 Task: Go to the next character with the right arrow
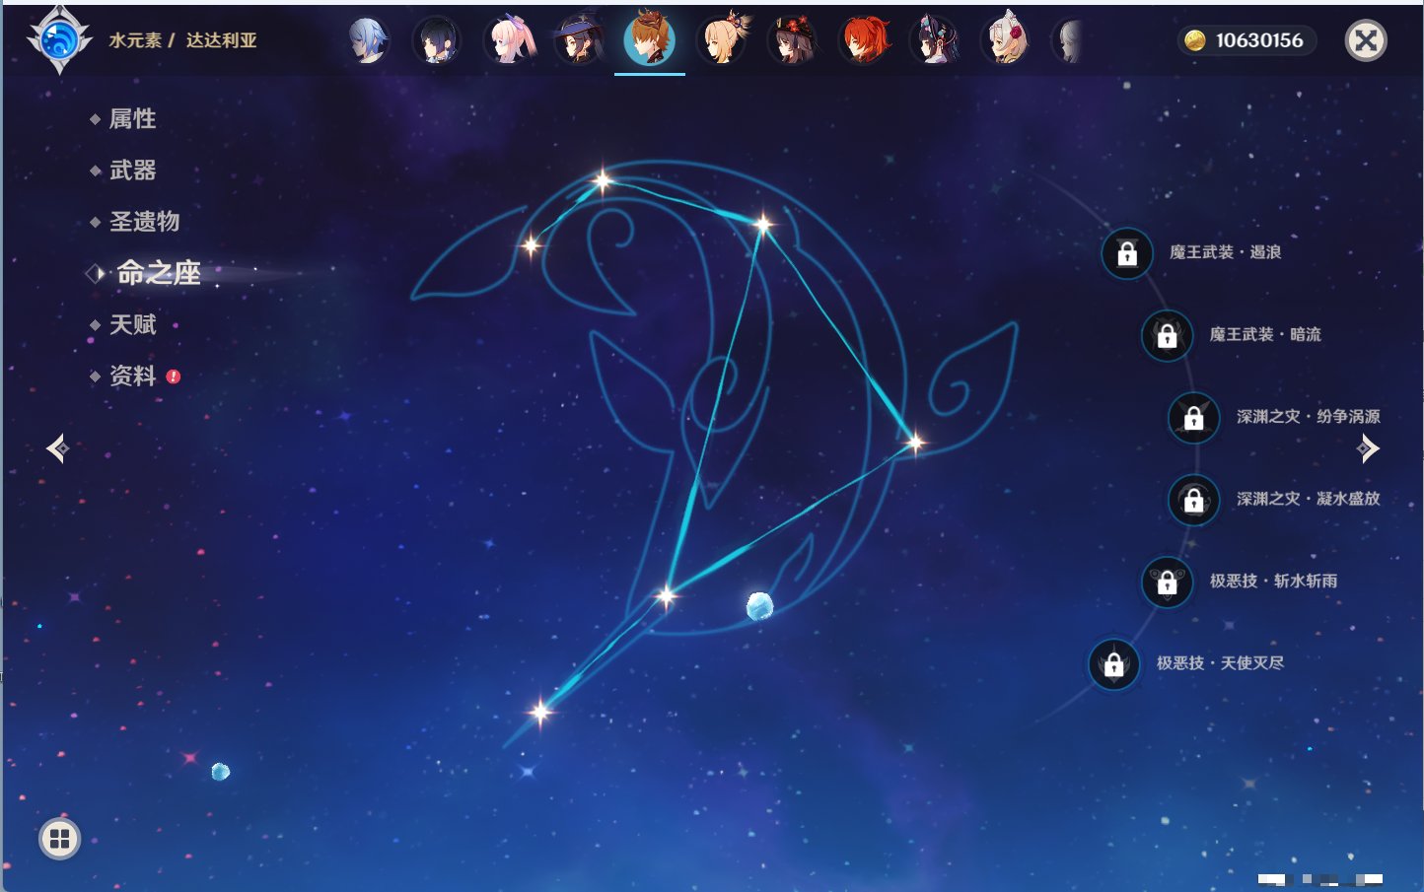point(1368,448)
